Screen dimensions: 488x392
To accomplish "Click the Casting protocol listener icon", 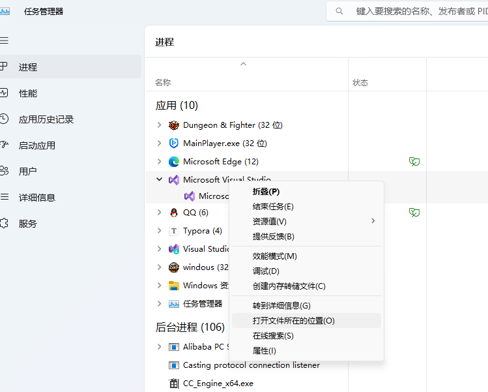I will click(x=174, y=365).
